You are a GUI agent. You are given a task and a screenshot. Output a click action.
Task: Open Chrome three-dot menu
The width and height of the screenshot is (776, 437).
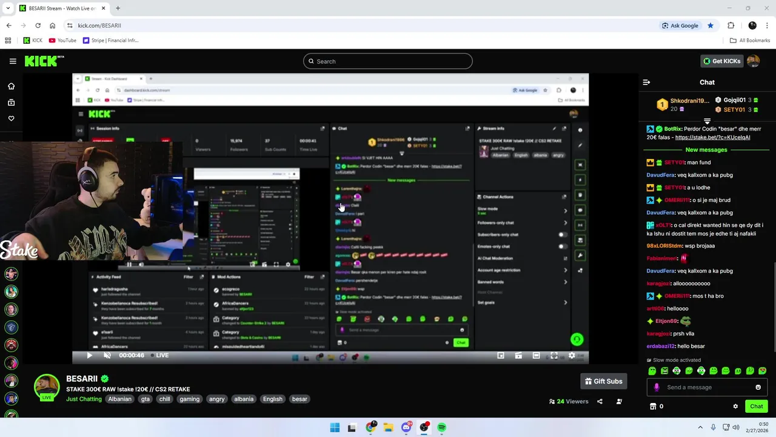tap(768, 25)
